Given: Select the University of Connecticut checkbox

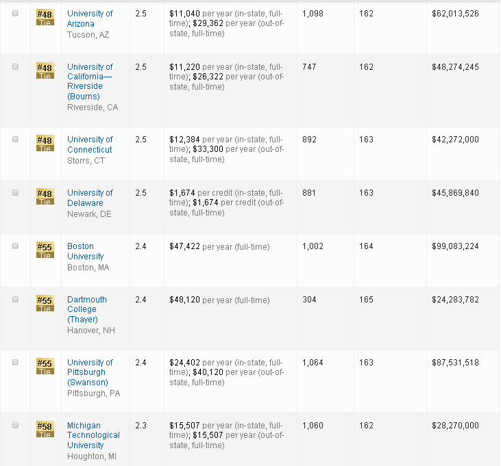Looking at the screenshot, I should (16, 139).
